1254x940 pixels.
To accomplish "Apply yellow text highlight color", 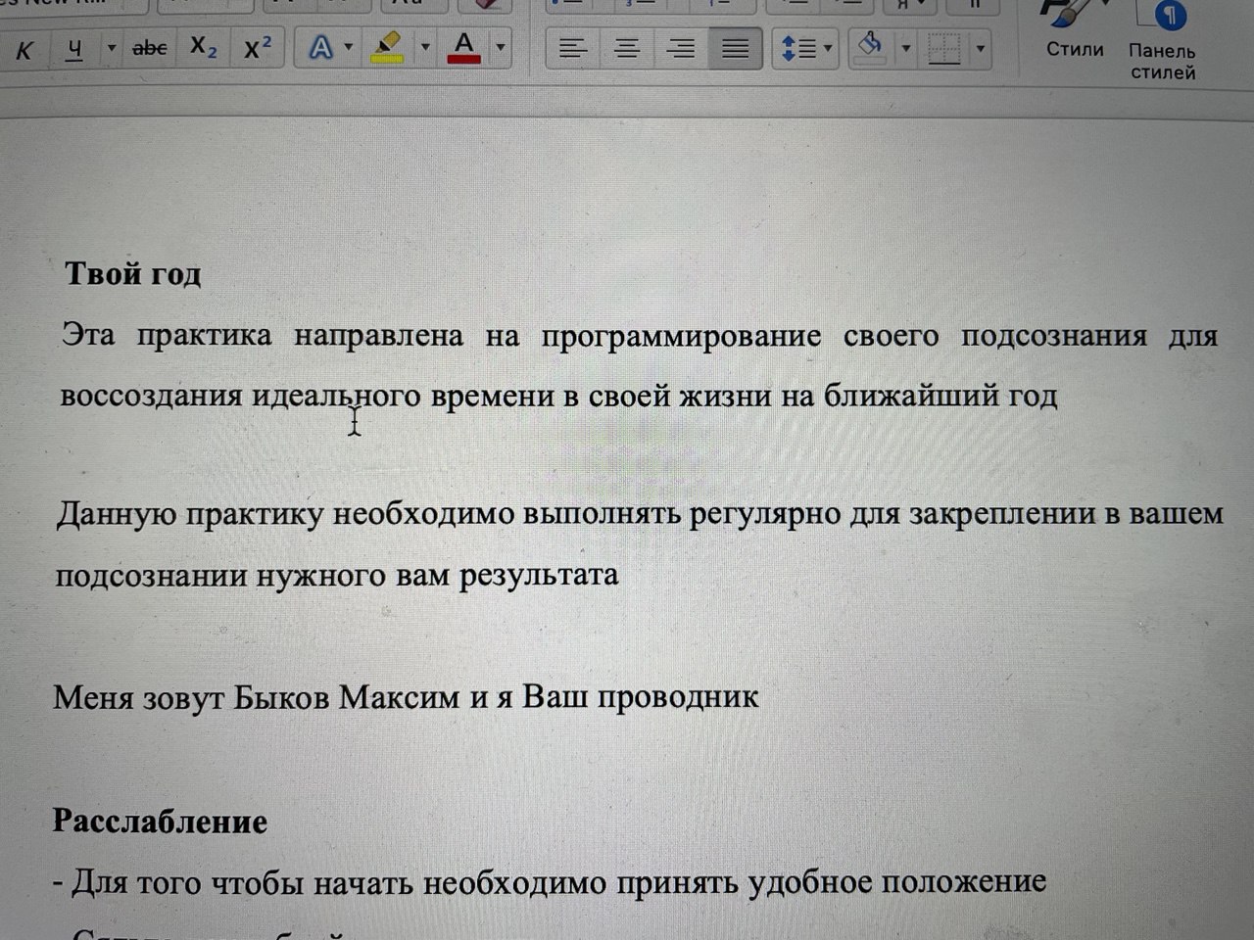I will [x=388, y=46].
